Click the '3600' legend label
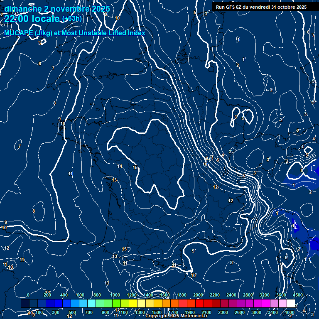319x319 pixels. click(281, 295)
